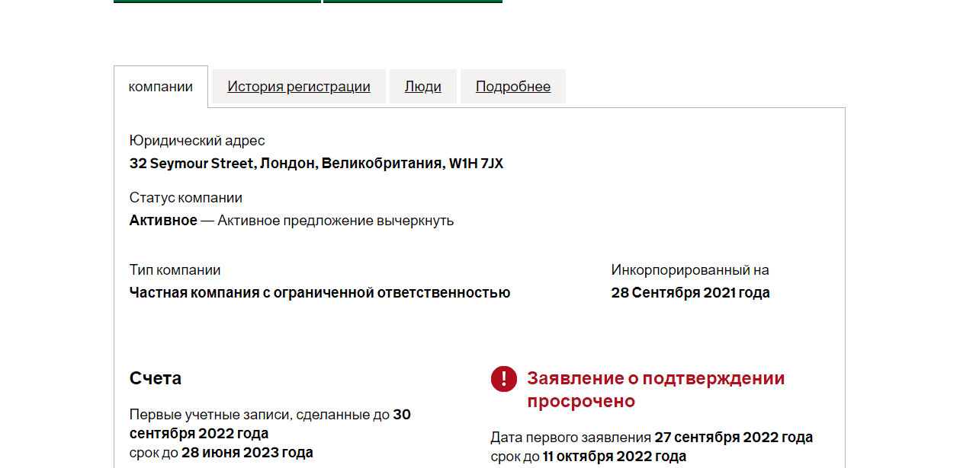This screenshot has width=960, height=468.
Task: Click the «Заявление о подтверждении просрочено» heading
Action: click(x=656, y=390)
